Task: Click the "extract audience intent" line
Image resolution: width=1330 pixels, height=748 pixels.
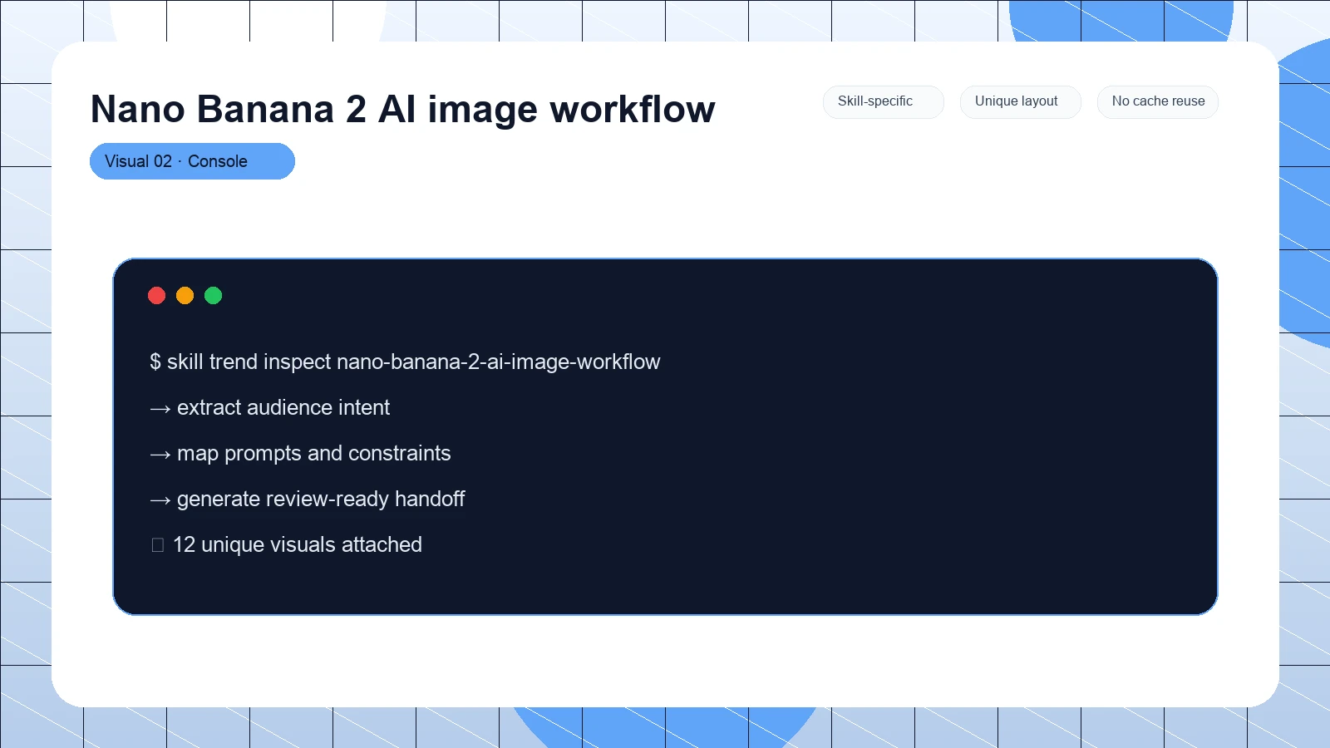Action: click(269, 407)
